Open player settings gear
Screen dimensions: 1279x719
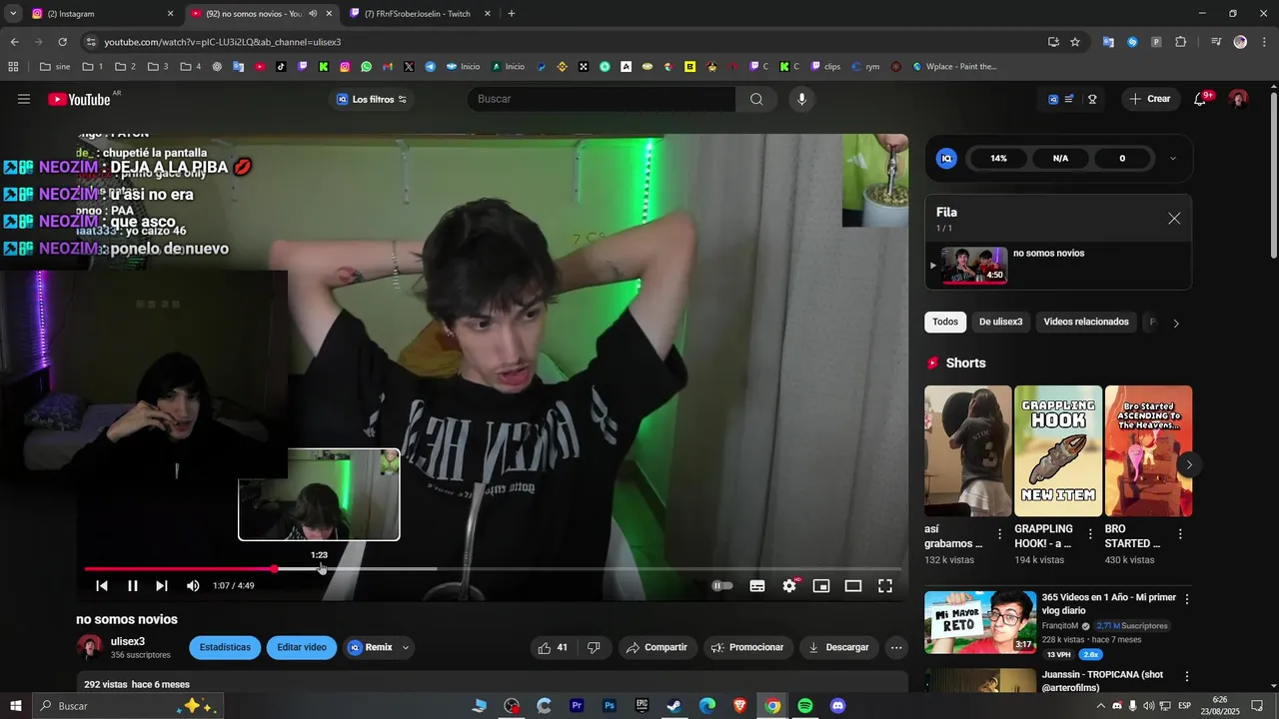pos(789,585)
